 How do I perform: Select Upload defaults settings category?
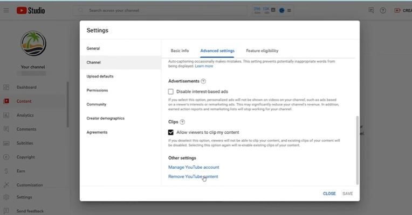[100, 76]
